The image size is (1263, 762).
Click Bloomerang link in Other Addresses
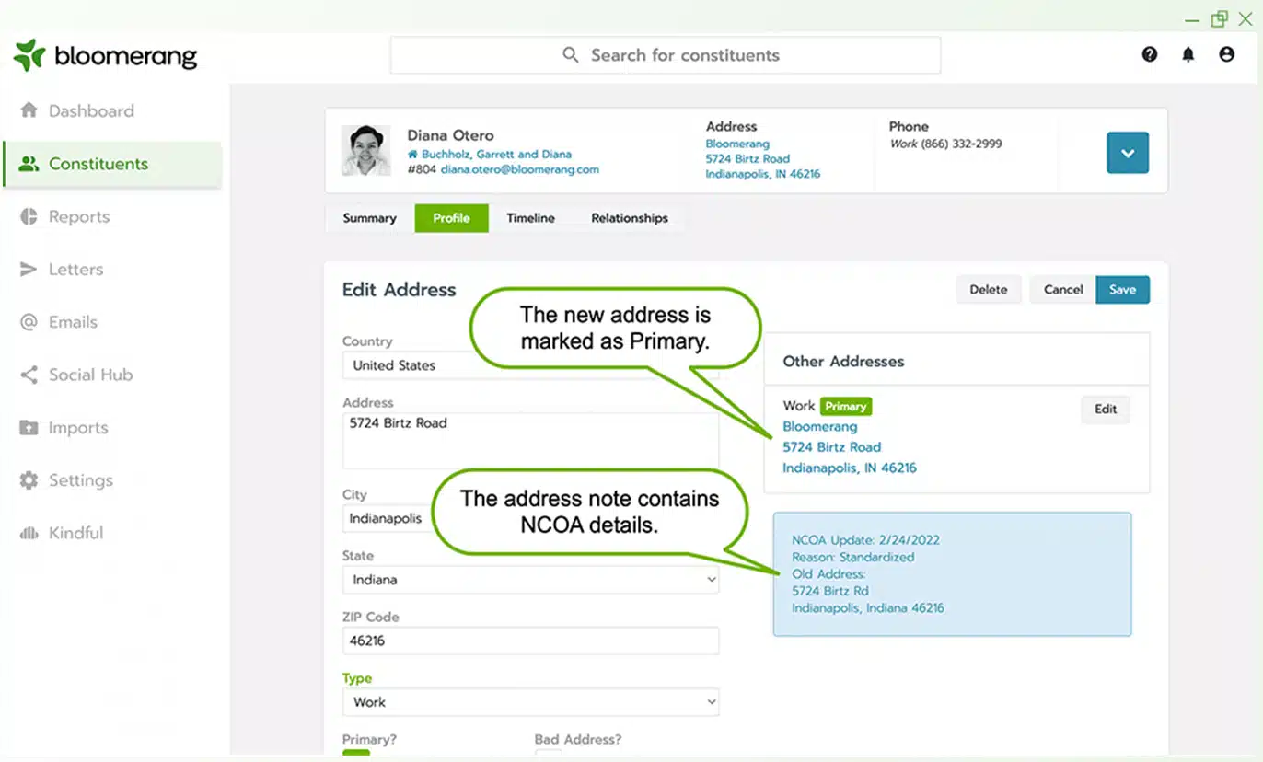coord(819,427)
